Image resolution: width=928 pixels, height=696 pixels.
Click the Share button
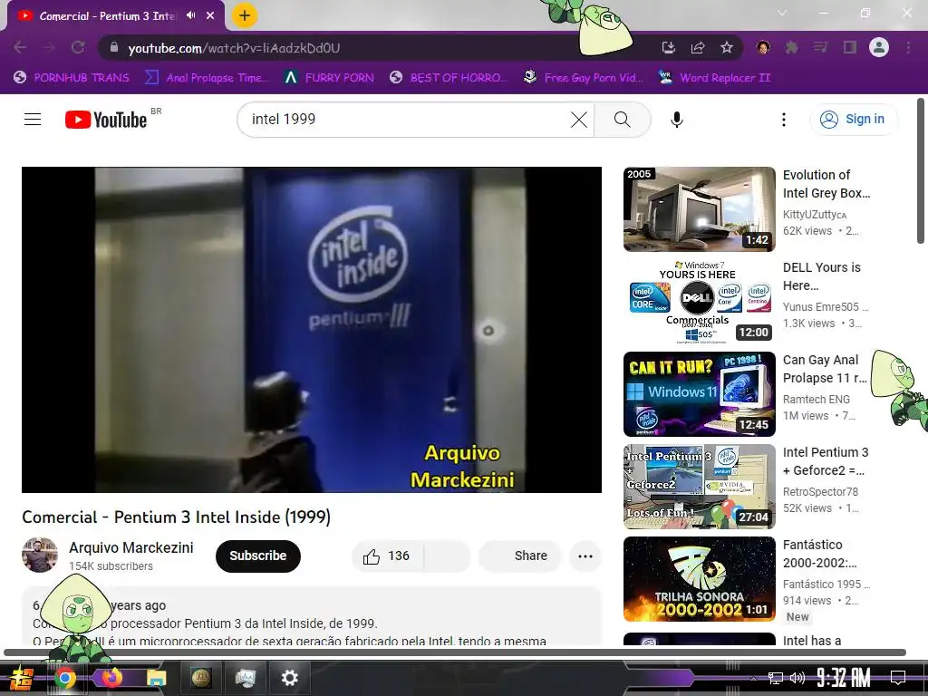click(x=519, y=556)
